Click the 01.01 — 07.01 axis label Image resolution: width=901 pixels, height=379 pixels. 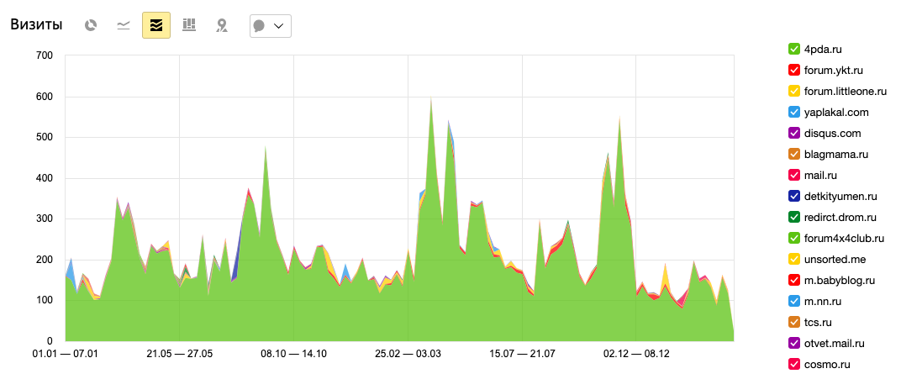(66, 354)
